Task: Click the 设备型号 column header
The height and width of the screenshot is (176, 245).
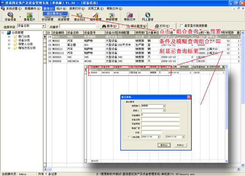Action: click(94, 33)
